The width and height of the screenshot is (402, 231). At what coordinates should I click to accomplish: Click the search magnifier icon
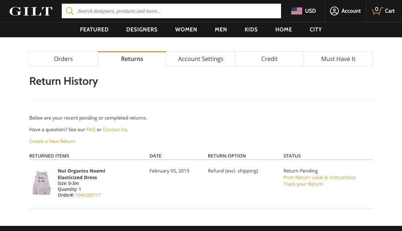pyautogui.click(x=69, y=11)
